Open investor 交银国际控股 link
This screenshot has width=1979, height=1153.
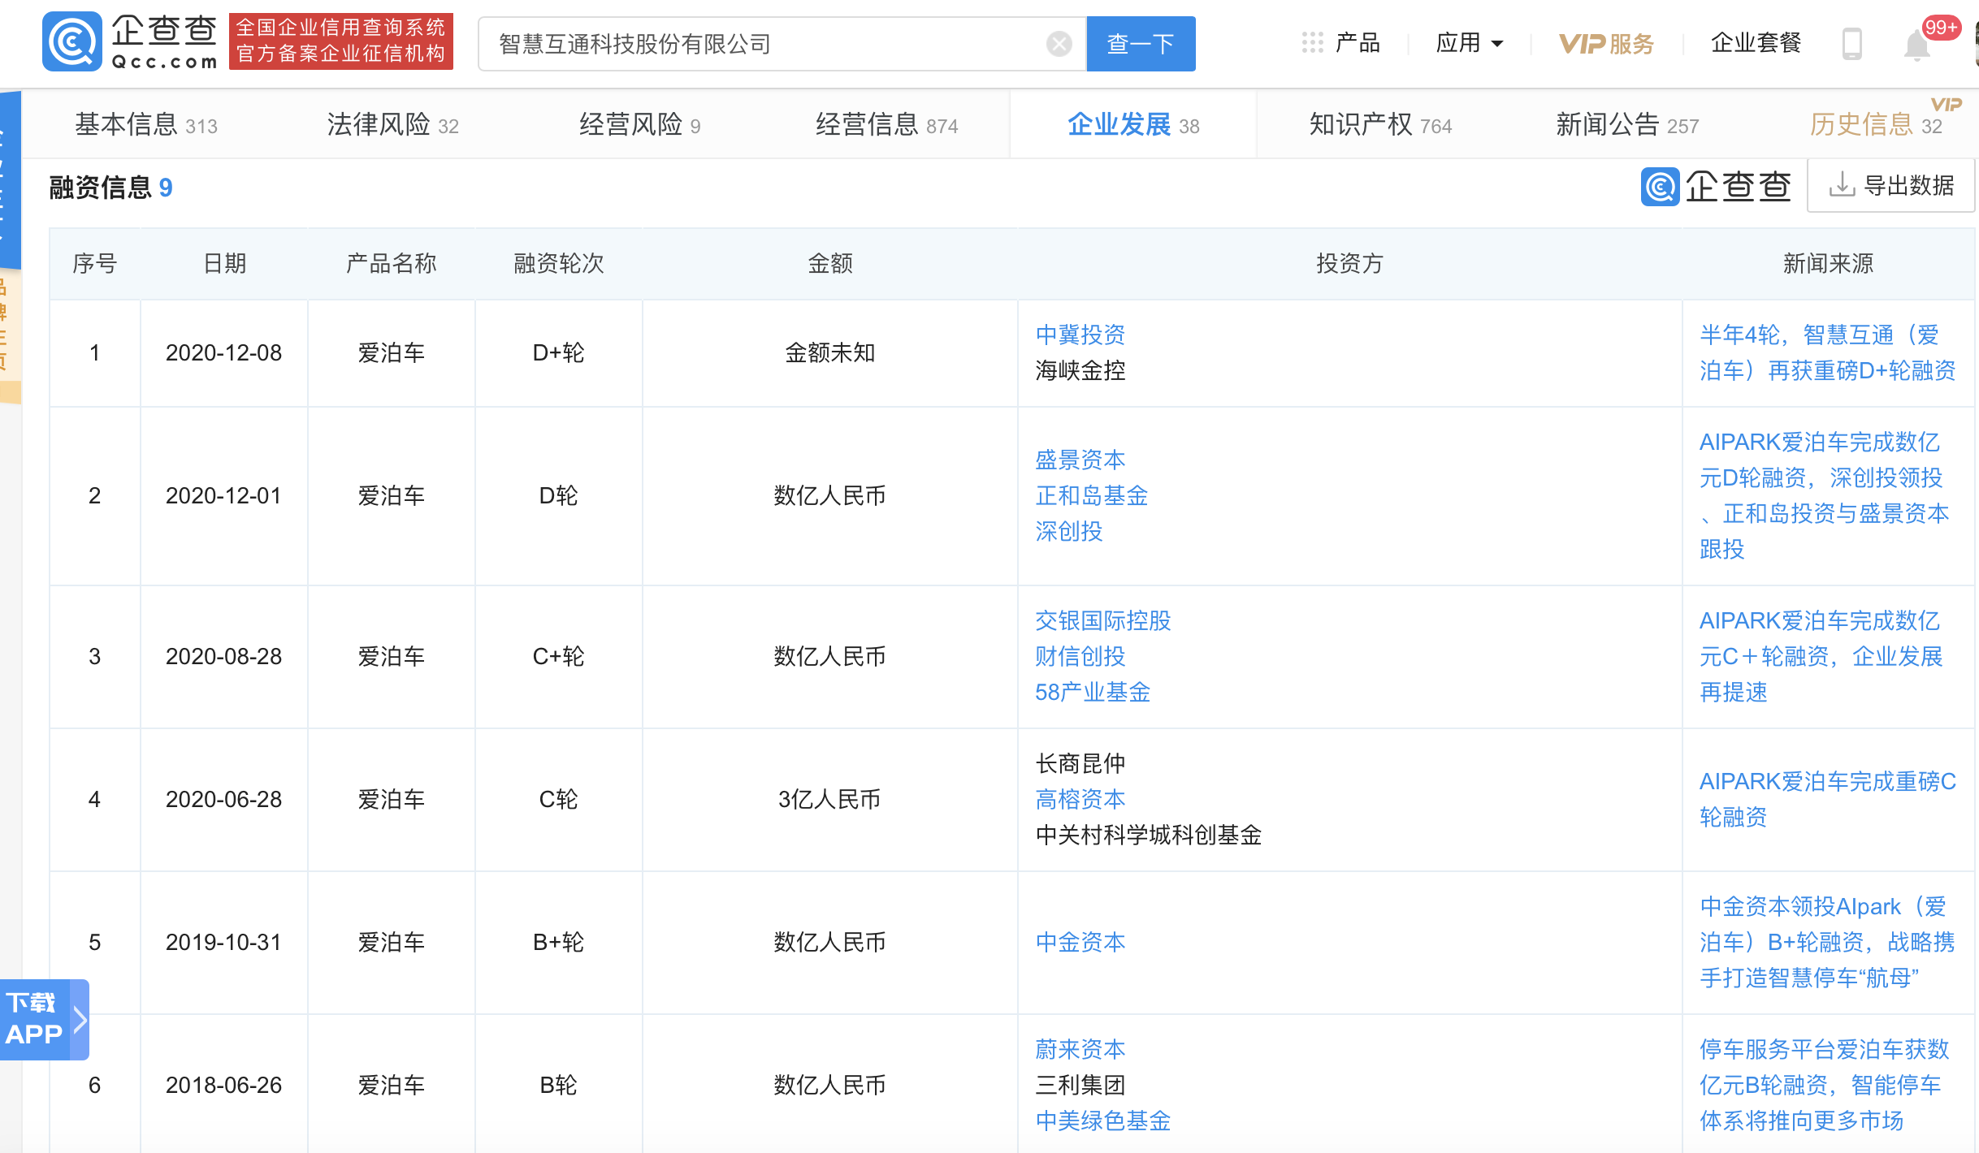[1102, 620]
